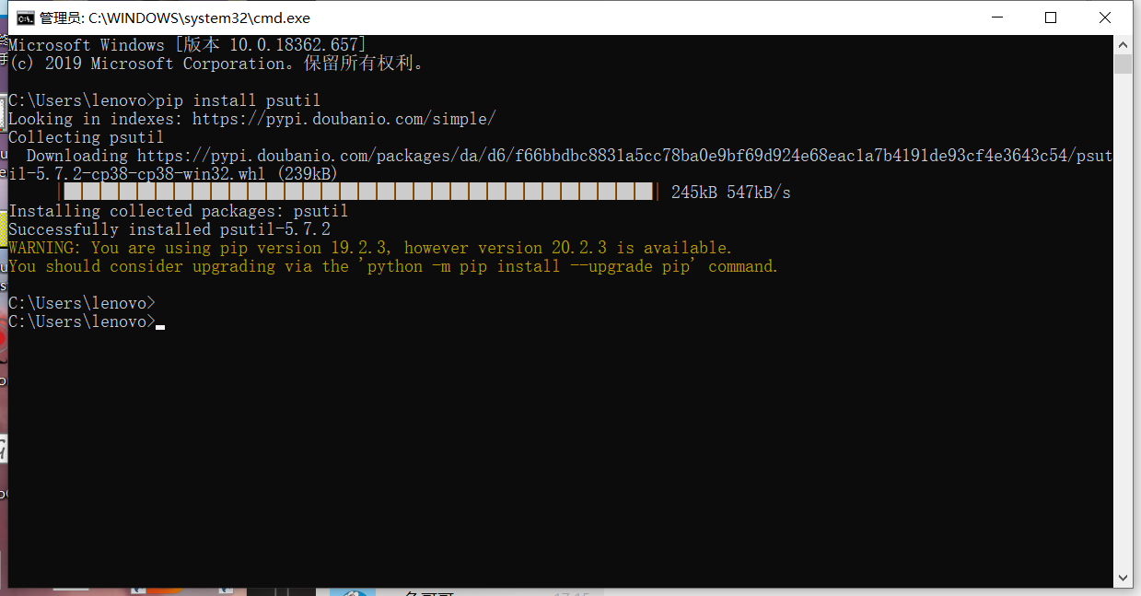Click the yellow WARNING pip version line
The width and height of the screenshot is (1141, 596).
[x=371, y=248]
